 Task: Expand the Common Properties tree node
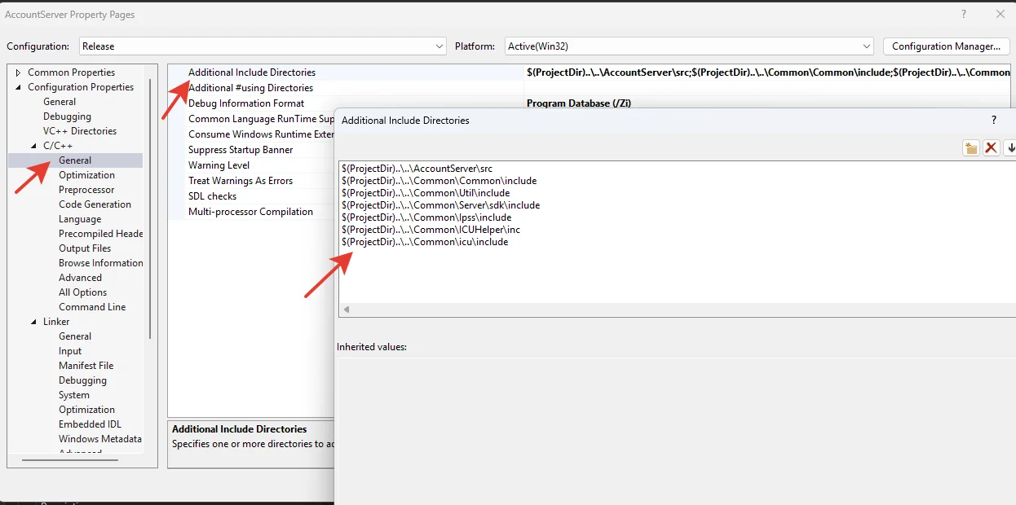click(x=19, y=72)
